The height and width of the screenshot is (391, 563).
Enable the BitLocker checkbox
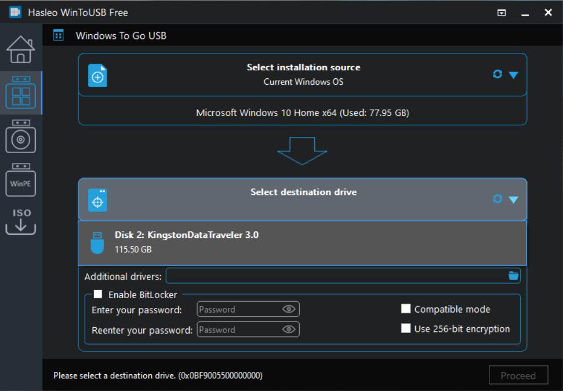click(98, 295)
